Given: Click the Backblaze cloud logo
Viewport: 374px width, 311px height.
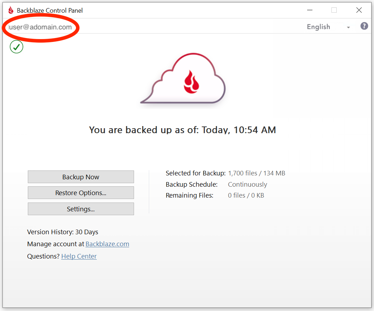Looking at the screenshot, I should click(x=183, y=79).
